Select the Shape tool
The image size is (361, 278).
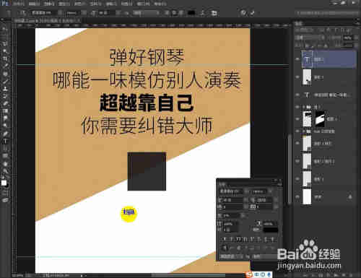tap(5, 156)
